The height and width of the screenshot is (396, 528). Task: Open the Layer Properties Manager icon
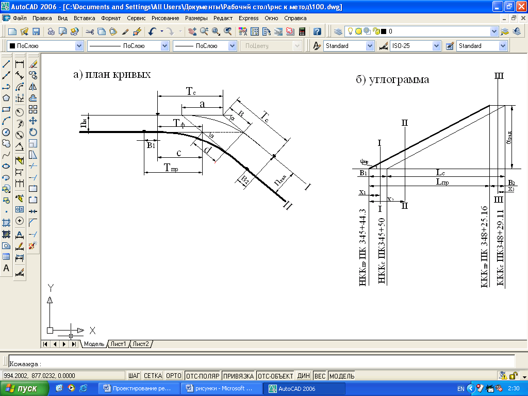point(338,31)
